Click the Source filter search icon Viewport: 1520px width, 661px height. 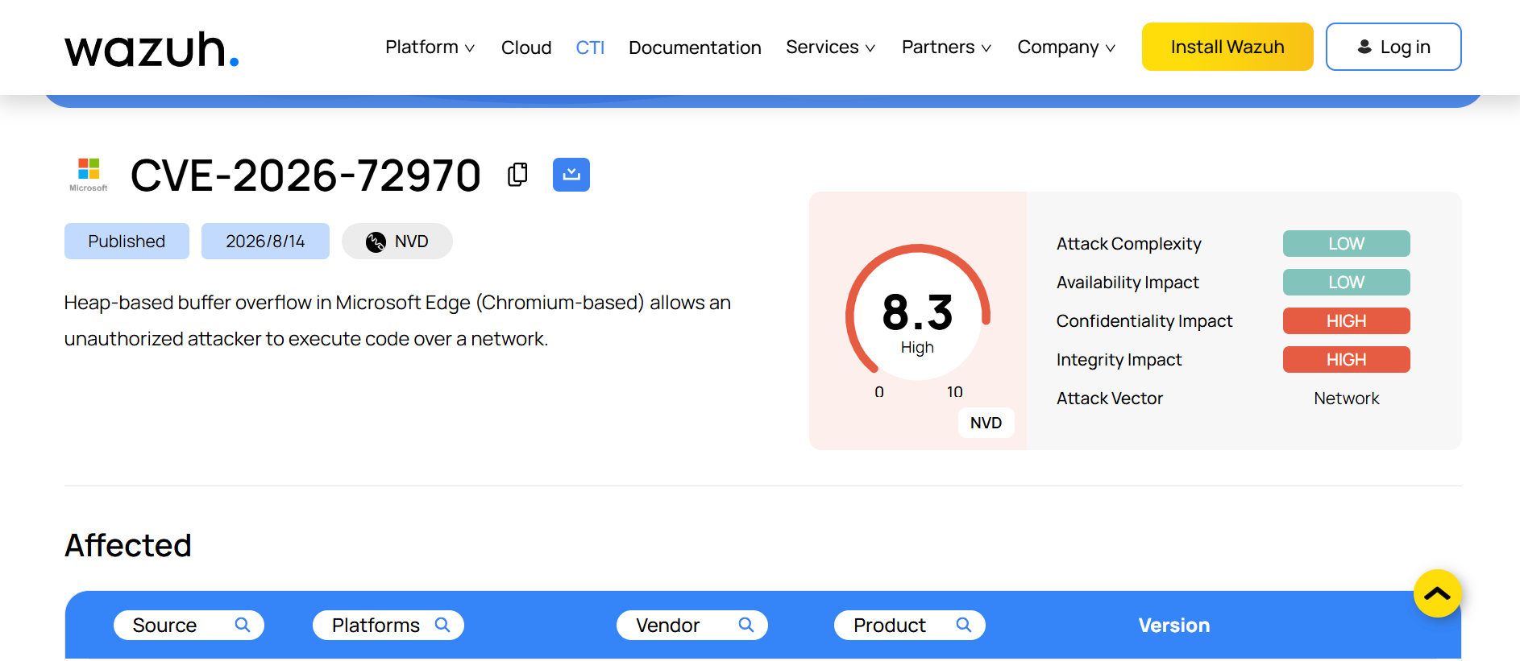pos(242,625)
